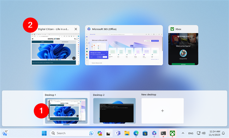The image size is (229, 138).
Task: Toggle the Task View taskbar button
Action: tap(108, 133)
